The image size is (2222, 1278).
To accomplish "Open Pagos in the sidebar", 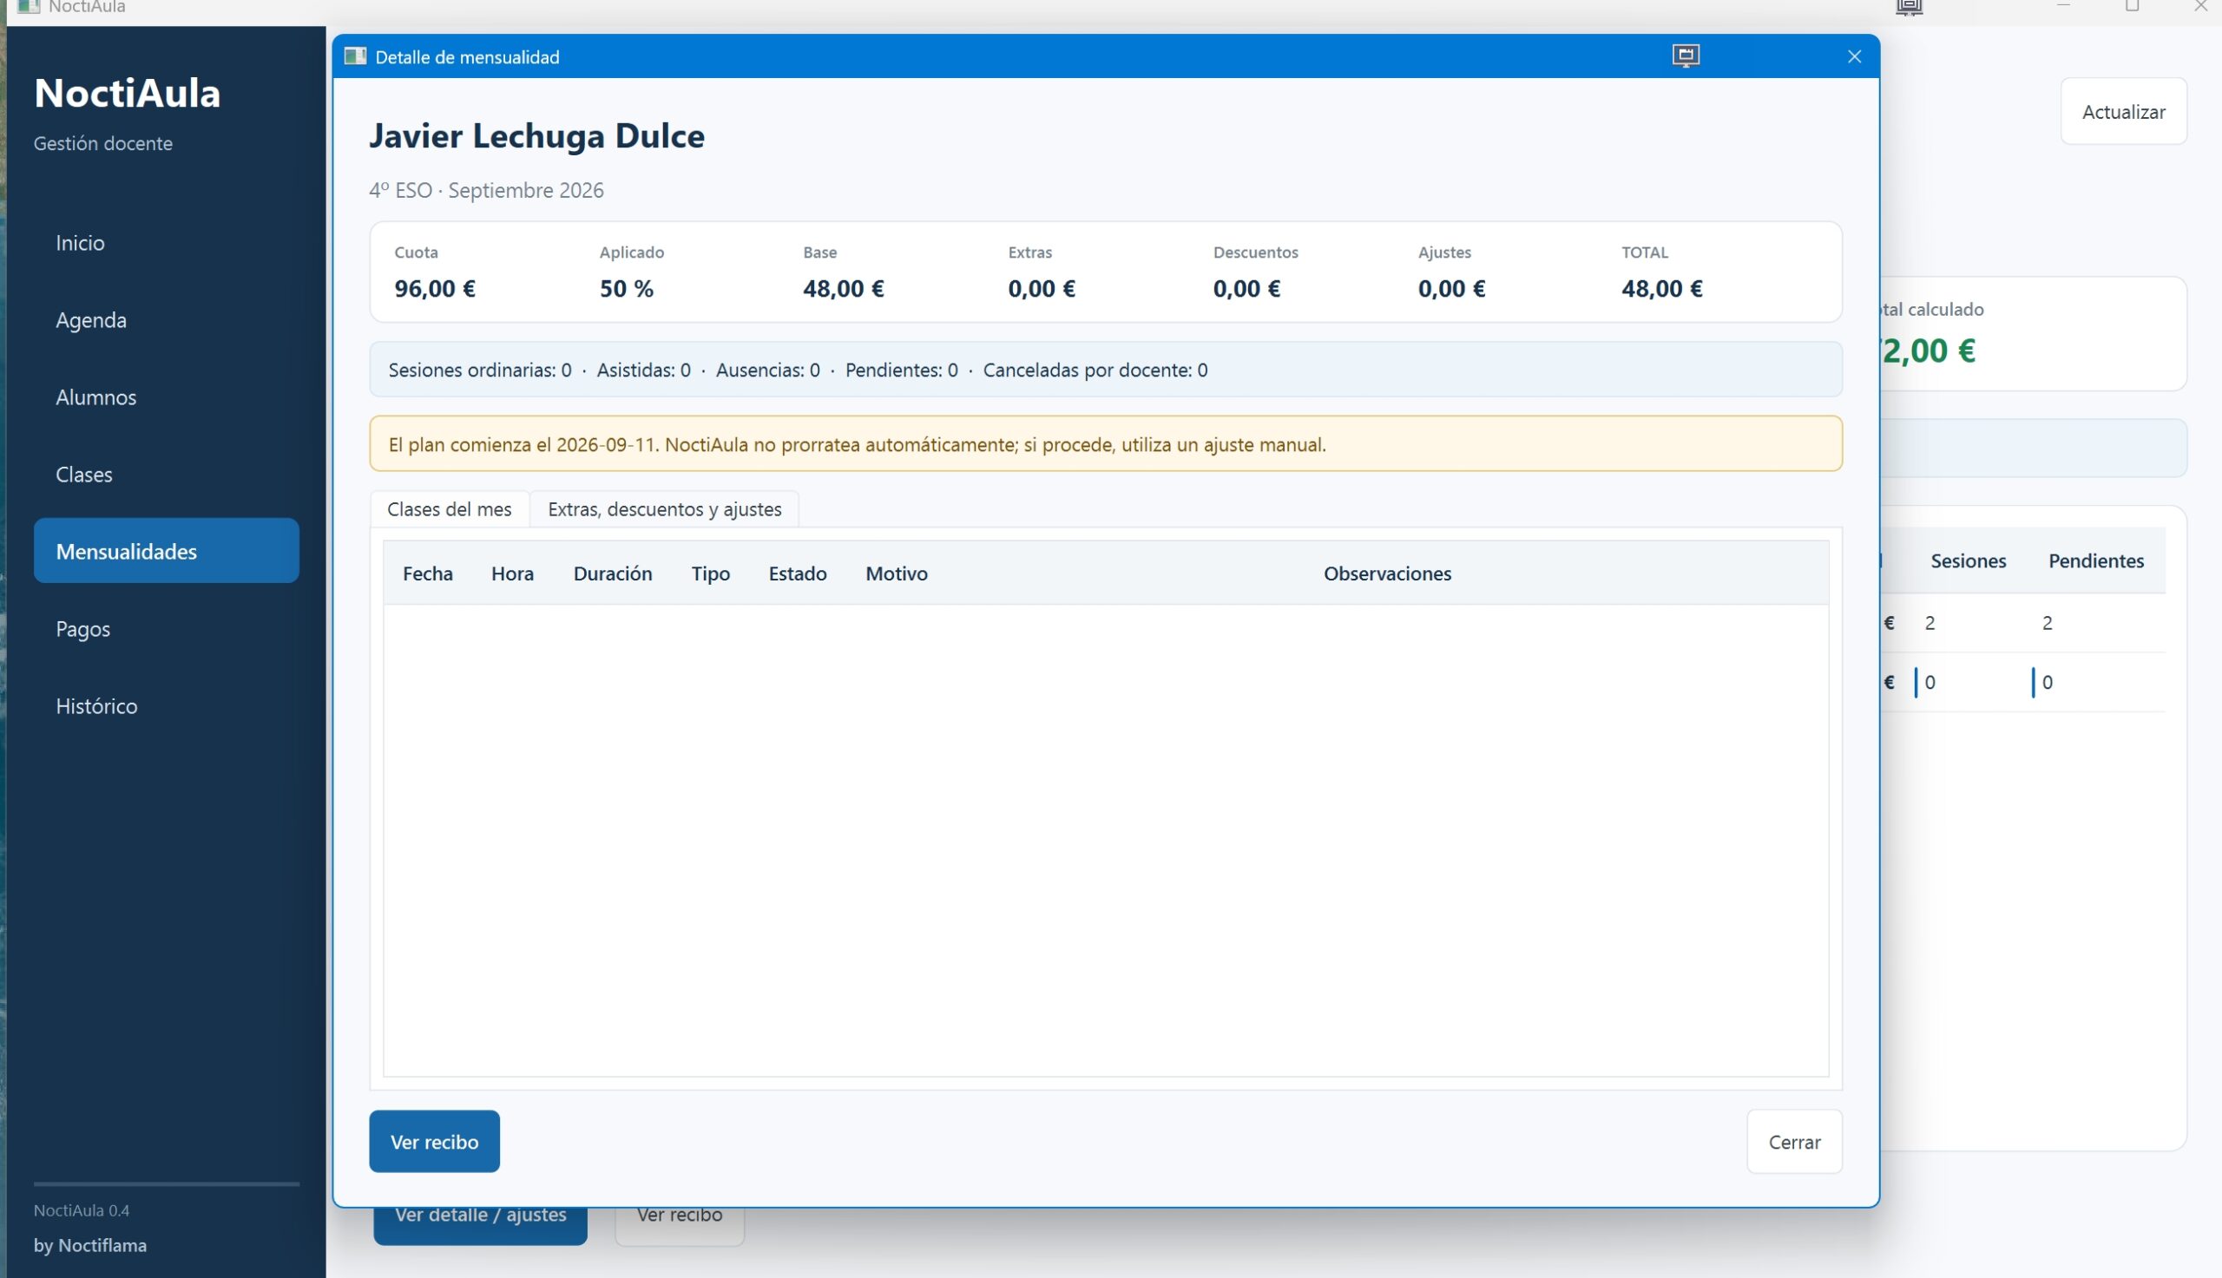I will click(167, 628).
